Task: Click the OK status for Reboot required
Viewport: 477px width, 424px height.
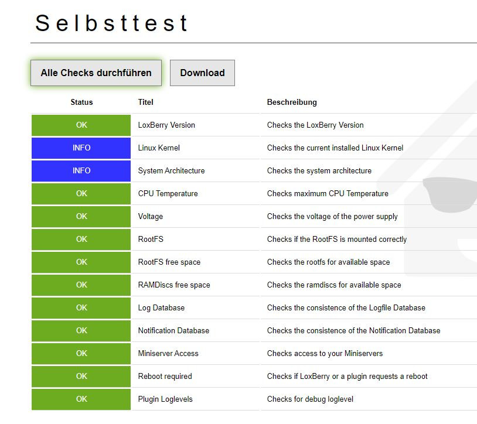Action: point(81,377)
